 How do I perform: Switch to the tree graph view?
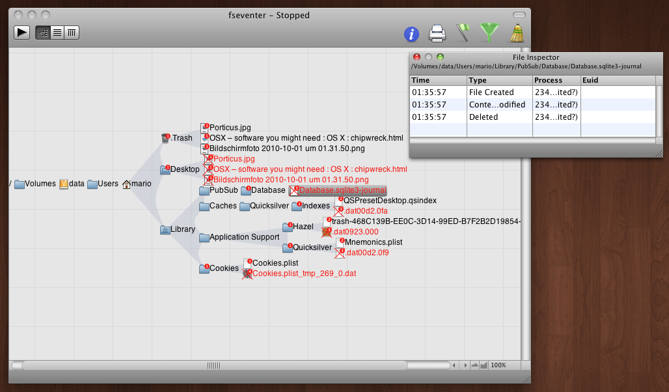click(44, 33)
